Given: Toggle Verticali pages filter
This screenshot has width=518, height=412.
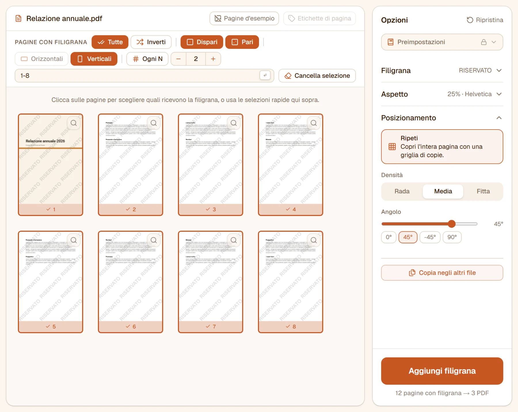Looking at the screenshot, I should [x=94, y=59].
